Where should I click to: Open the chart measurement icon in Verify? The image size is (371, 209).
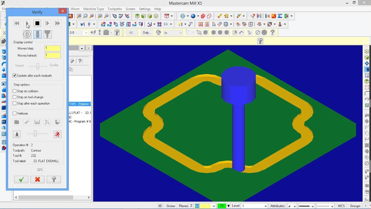(37, 122)
